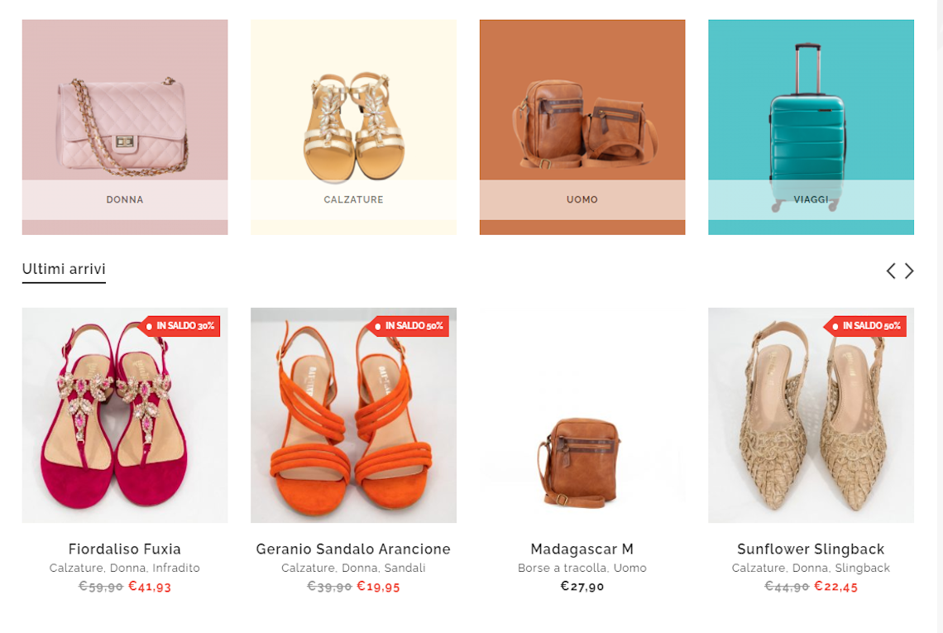Image resolution: width=943 pixels, height=633 pixels.
Task: Click the next arrow in Ultimi arrivi carousel
Action: [909, 271]
